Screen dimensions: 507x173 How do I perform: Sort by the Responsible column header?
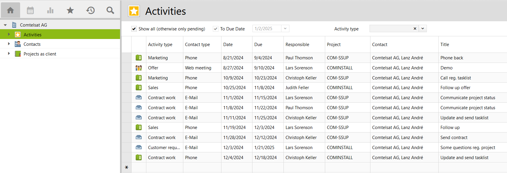(297, 45)
